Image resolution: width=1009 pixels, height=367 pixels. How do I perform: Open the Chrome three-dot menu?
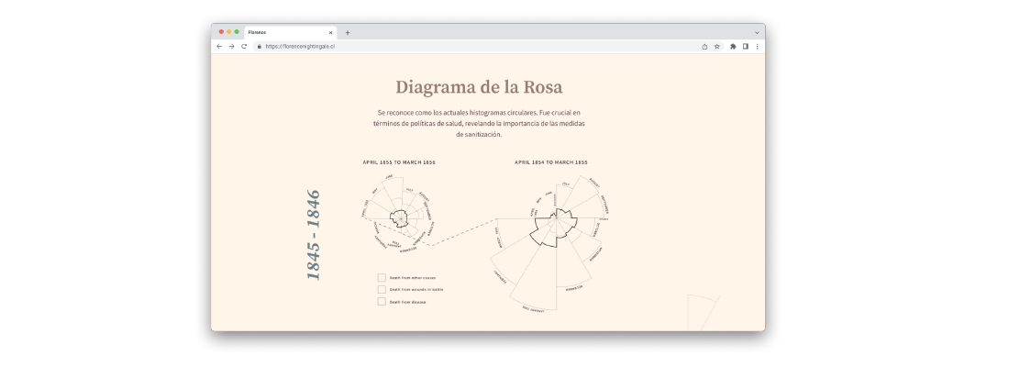tap(757, 46)
